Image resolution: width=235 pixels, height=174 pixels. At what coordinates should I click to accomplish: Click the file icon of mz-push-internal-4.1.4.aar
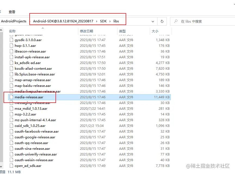[x=11, y=120]
